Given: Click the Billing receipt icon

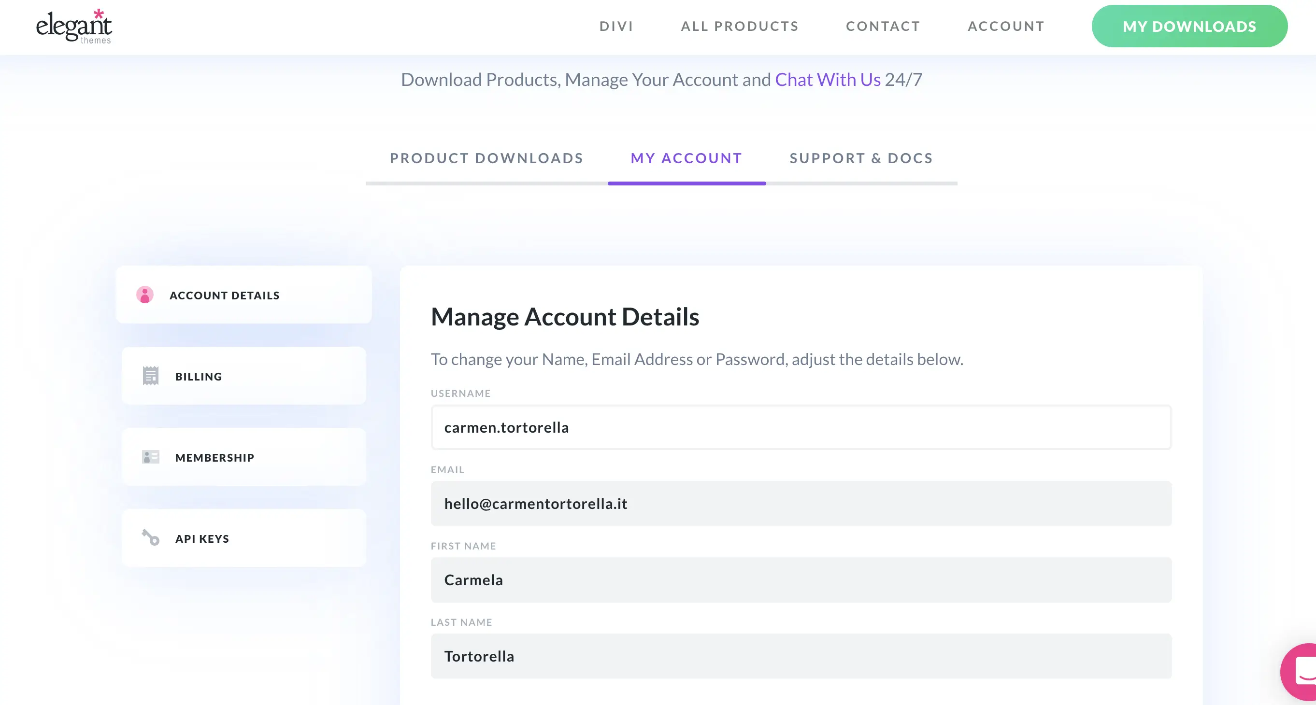Looking at the screenshot, I should [x=150, y=376].
